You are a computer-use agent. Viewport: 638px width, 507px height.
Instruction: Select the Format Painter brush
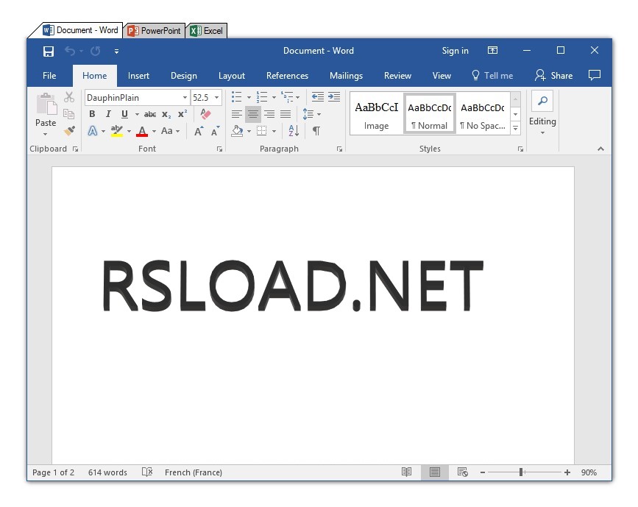[69, 131]
